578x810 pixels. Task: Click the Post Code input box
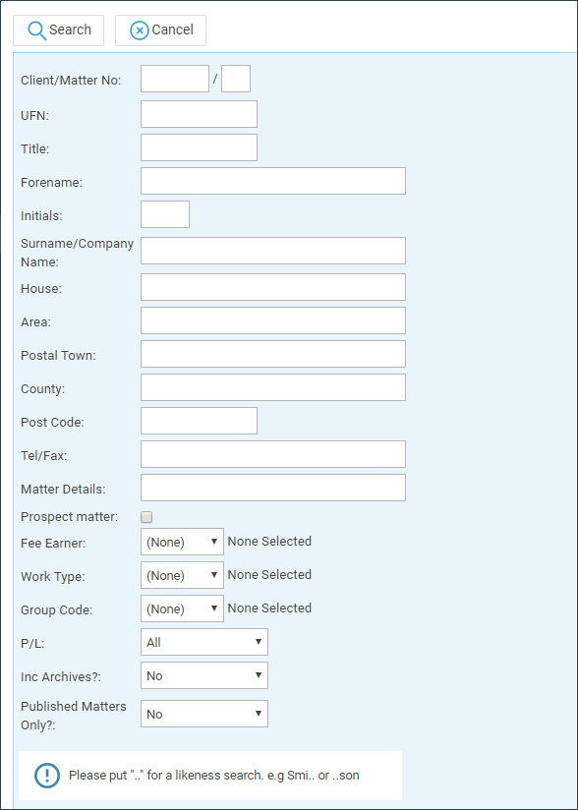point(199,421)
